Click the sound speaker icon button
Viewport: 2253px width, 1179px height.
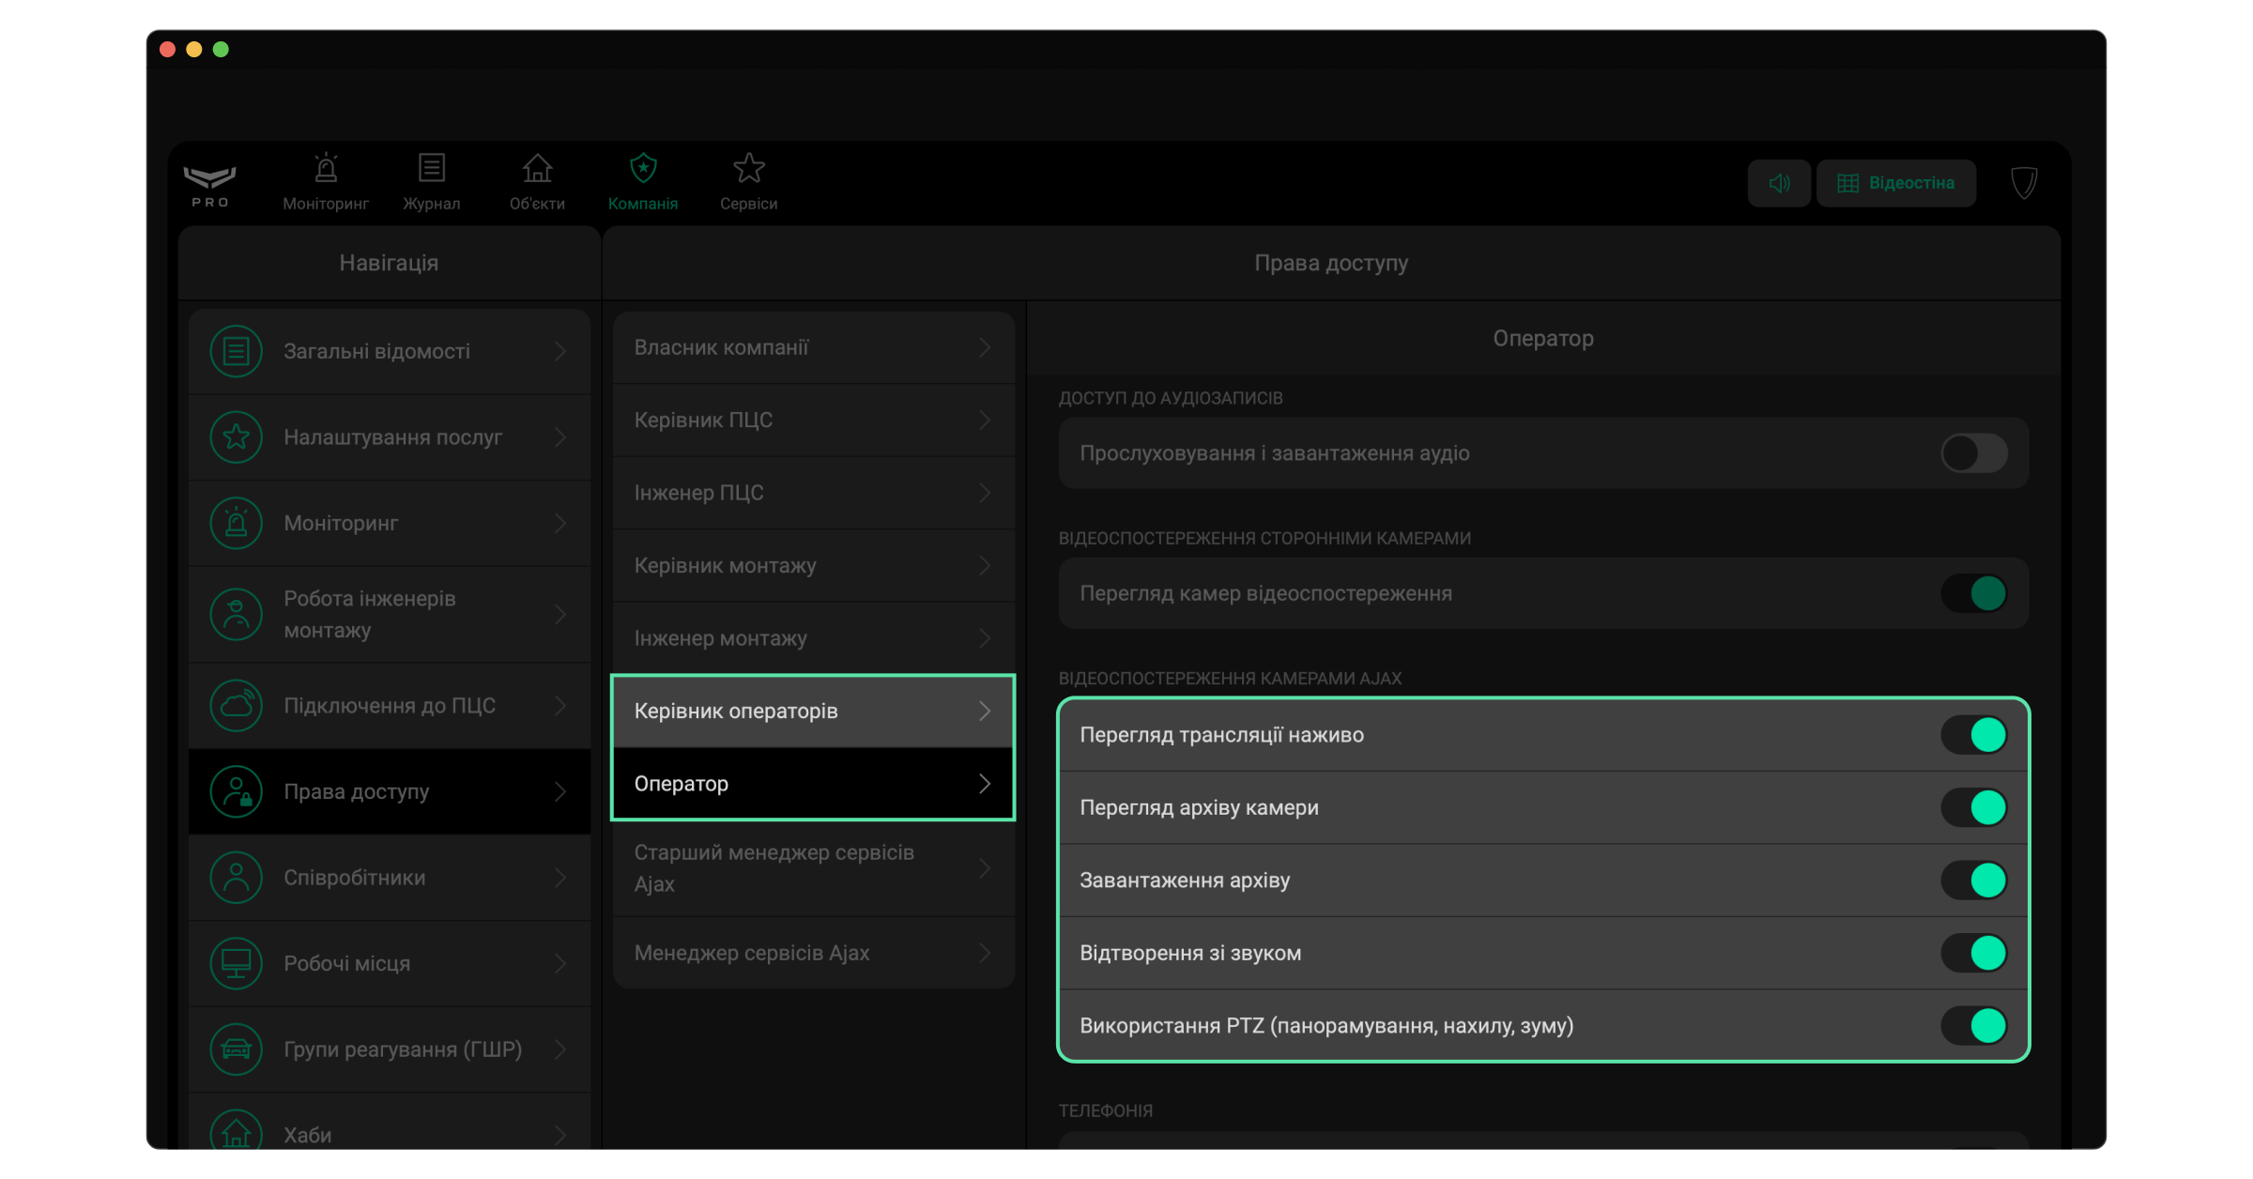(x=1778, y=183)
